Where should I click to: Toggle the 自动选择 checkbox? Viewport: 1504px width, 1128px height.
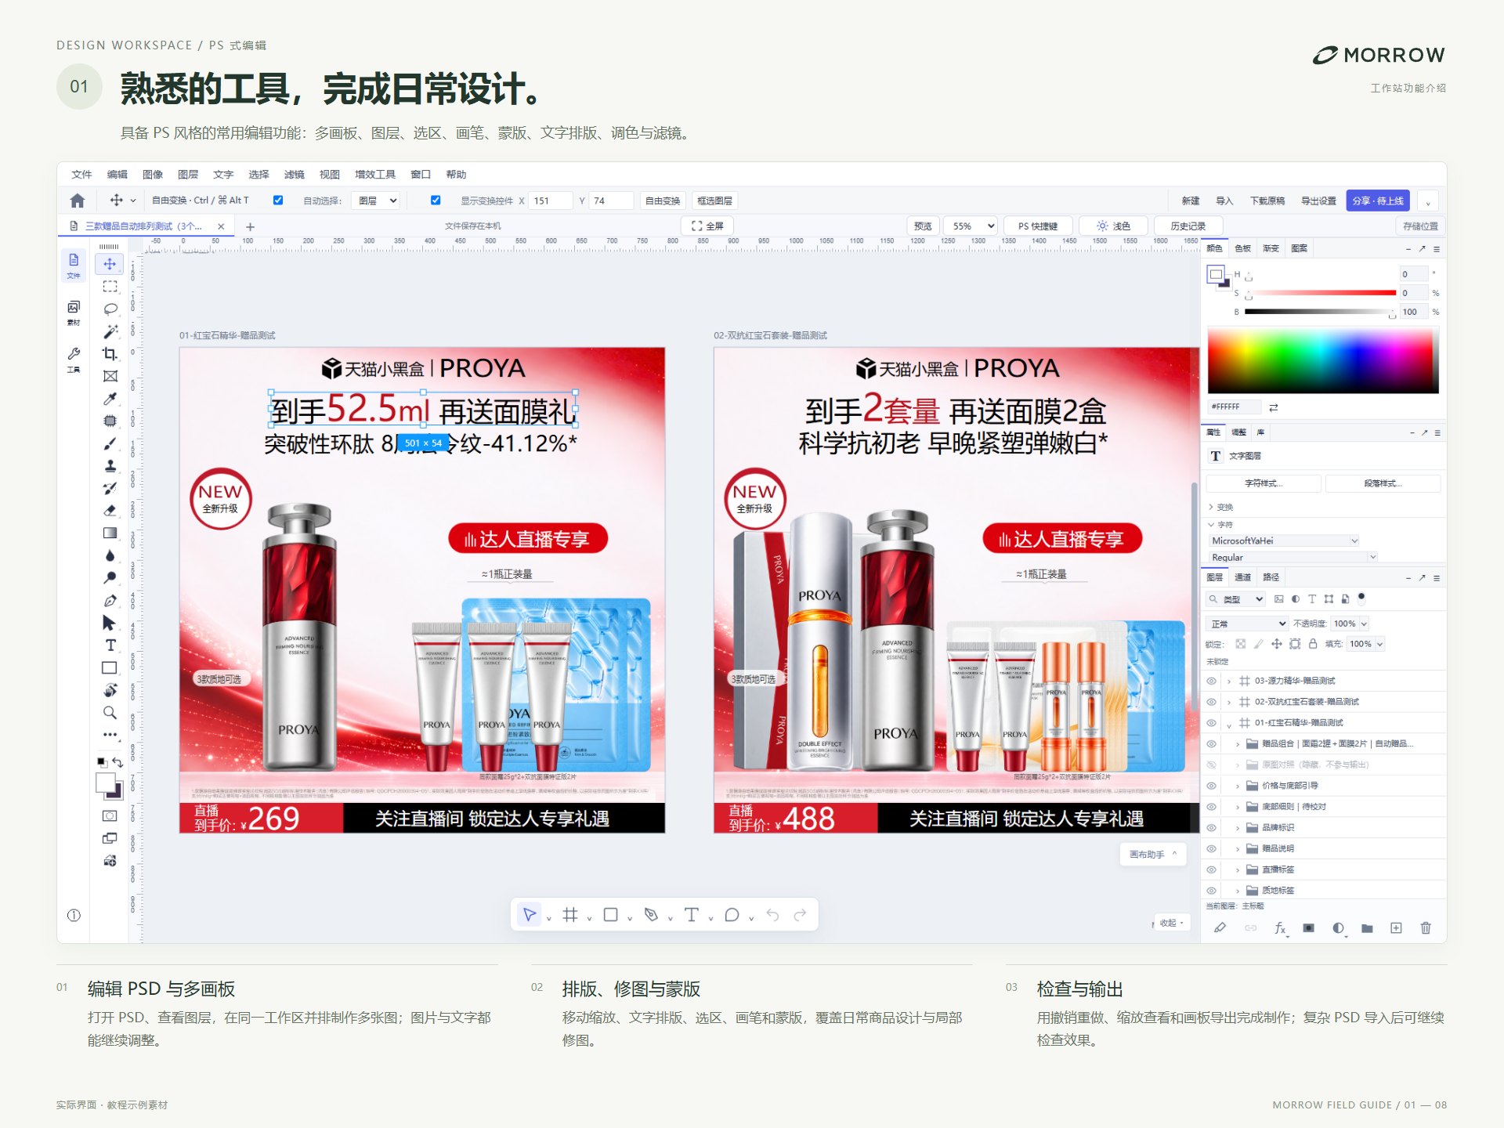click(x=278, y=201)
